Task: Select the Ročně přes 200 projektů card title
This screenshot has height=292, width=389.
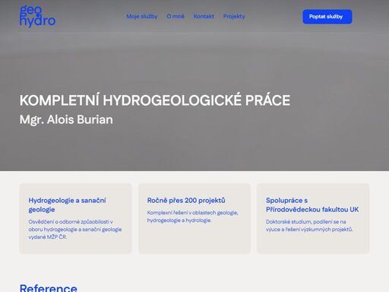Action: click(186, 200)
